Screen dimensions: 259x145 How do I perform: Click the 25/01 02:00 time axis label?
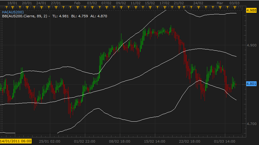[50, 141]
